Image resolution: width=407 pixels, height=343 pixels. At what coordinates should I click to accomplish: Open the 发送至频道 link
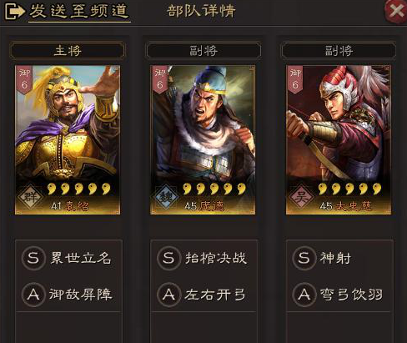point(79,12)
